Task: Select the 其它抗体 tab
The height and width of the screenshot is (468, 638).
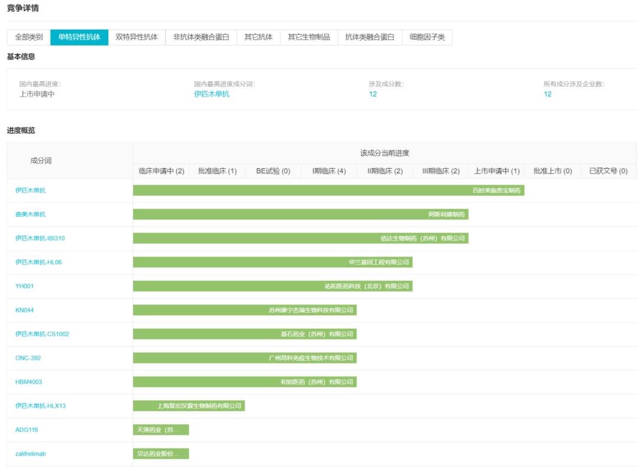Action: [258, 37]
